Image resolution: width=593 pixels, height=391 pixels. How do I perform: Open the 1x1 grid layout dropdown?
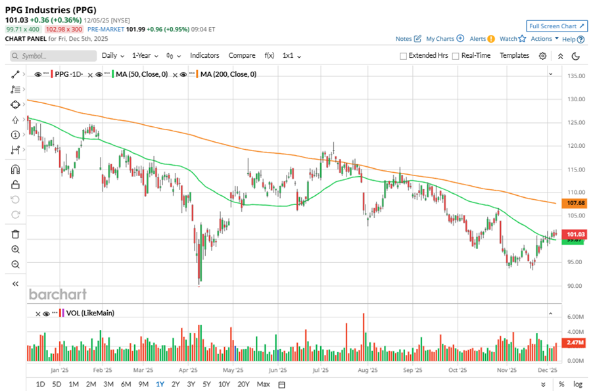pyautogui.click(x=292, y=56)
